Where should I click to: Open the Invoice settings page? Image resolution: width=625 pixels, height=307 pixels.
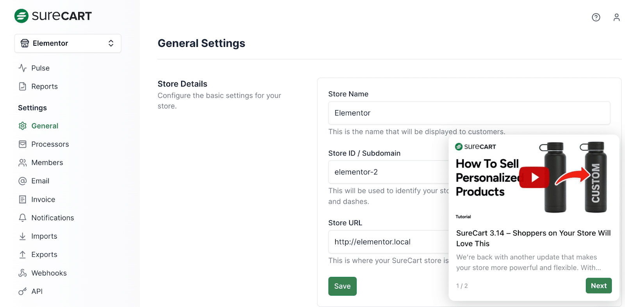tap(43, 199)
